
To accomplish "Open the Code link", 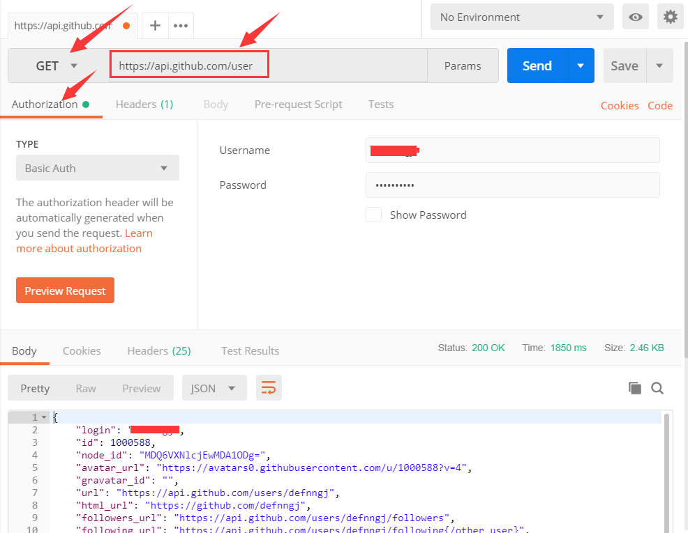I will [x=660, y=105].
